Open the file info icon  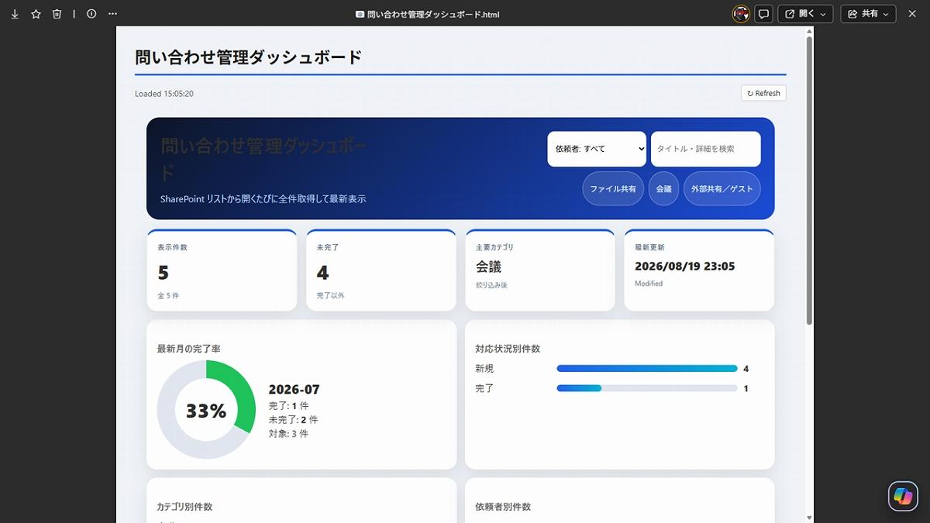pos(91,14)
